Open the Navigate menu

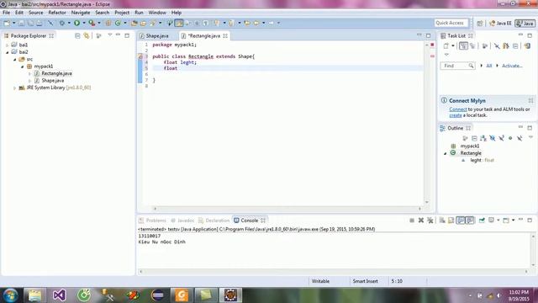[81, 13]
